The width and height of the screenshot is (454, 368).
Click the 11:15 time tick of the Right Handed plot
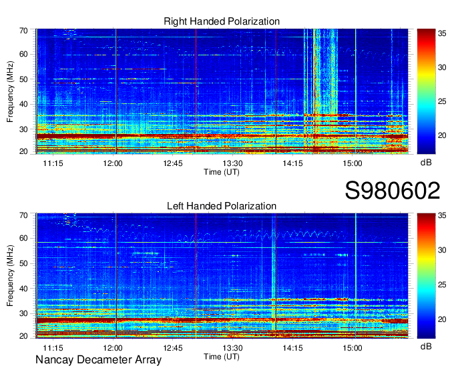(53, 163)
